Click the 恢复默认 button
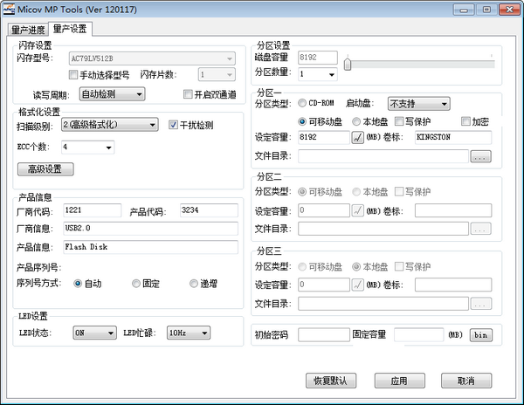This screenshot has height=405, width=524. pos(331,381)
